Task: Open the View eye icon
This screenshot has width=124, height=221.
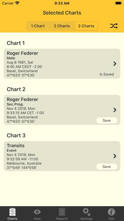Action: point(37,212)
